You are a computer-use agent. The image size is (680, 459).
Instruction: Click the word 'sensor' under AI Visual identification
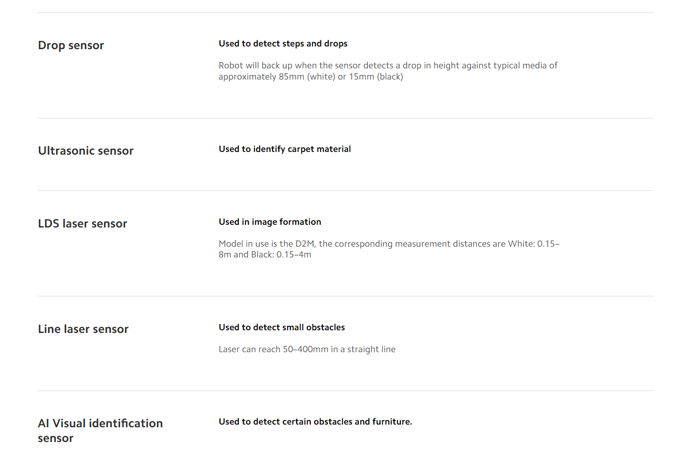(x=55, y=438)
